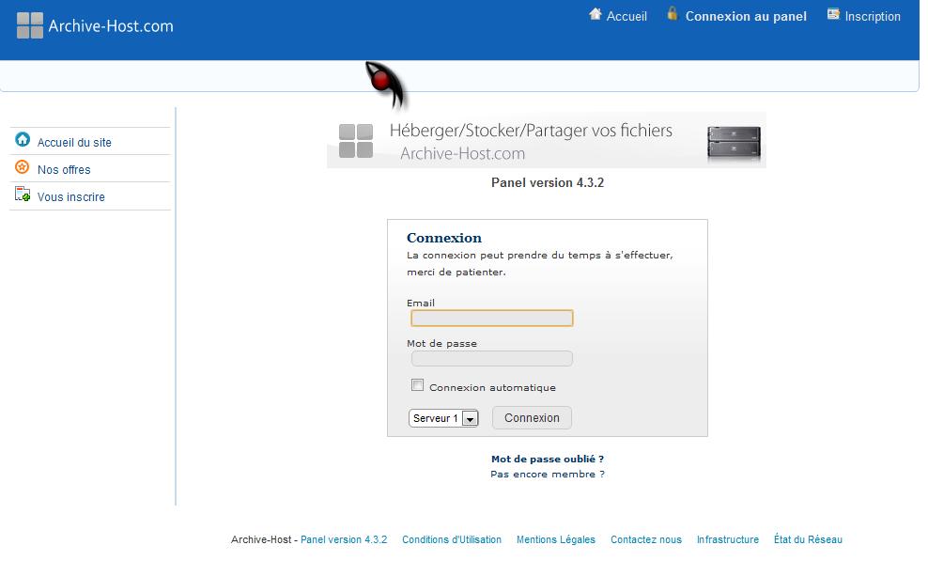Open Connexion au panel in top navigation

point(746,16)
